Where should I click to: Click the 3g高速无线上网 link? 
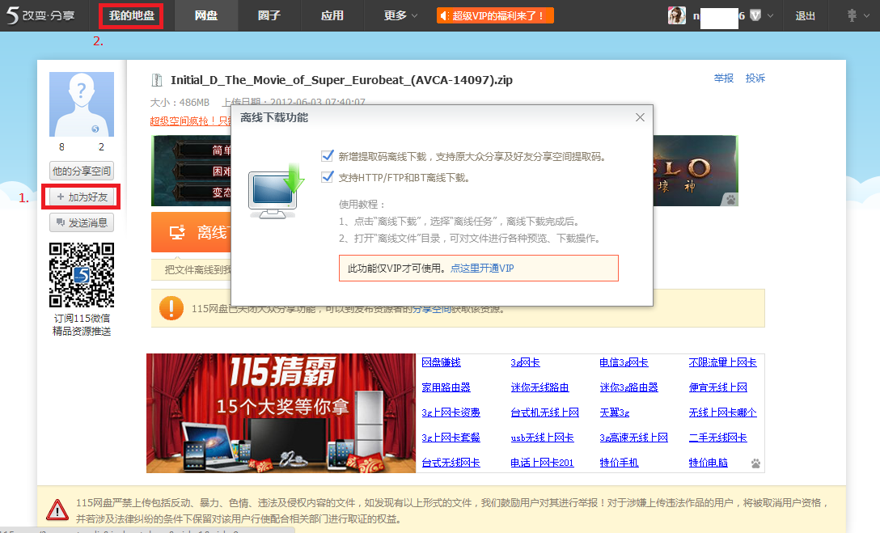pos(634,437)
